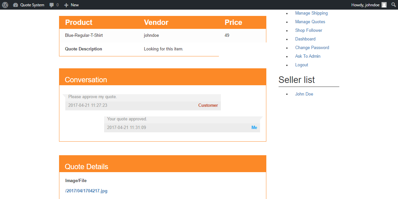Open the Manage Shipping page

click(x=311, y=13)
